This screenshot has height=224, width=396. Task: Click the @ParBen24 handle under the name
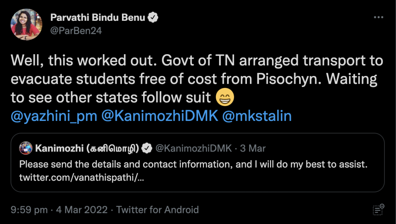click(76, 30)
